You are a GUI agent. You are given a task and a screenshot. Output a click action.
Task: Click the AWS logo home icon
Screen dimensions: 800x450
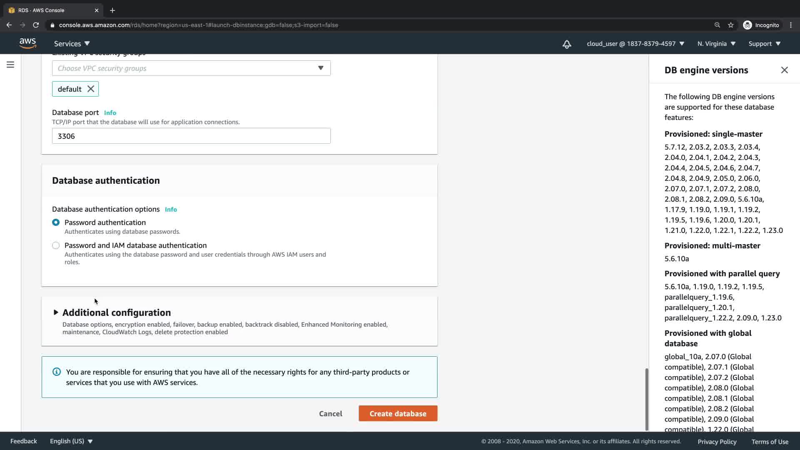pos(27,43)
